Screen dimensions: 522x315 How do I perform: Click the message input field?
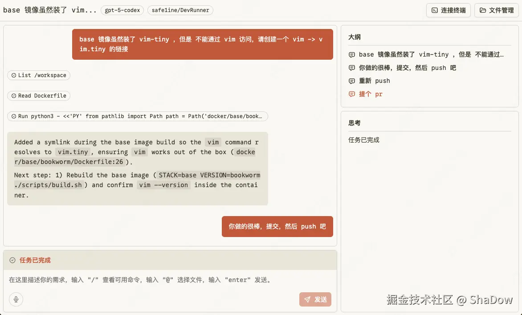coord(169,280)
